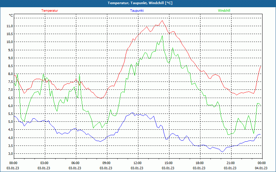The image size is (276, 172).
Task: Click the red Temperatur legend label
Action: point(50,11)
